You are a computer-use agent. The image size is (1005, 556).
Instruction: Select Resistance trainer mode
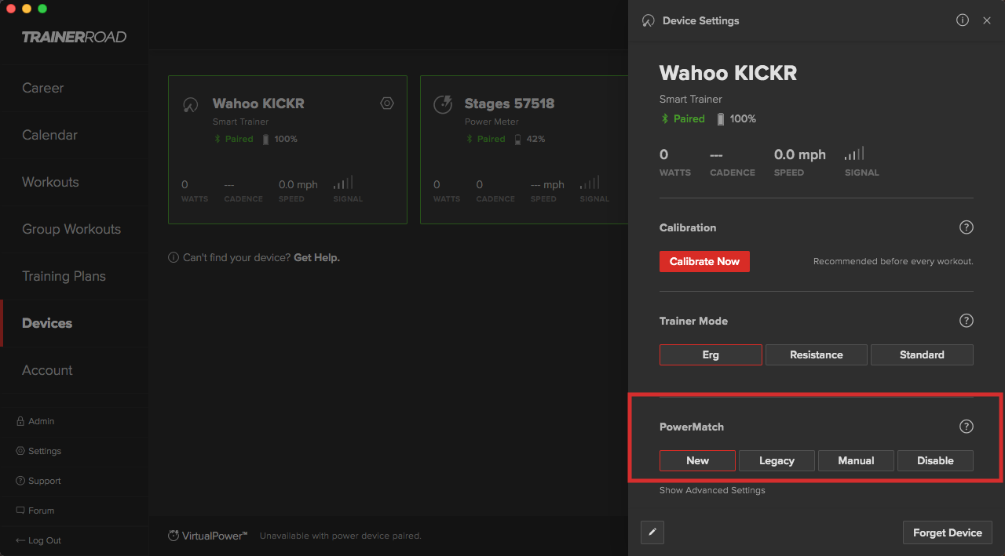coord(817,354)
